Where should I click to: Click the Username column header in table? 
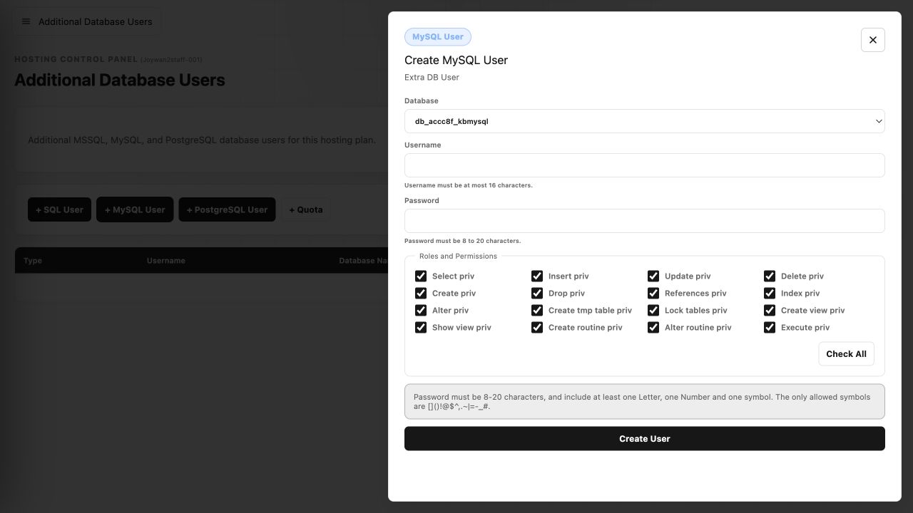pyautogui.click(x=166, y=261)
